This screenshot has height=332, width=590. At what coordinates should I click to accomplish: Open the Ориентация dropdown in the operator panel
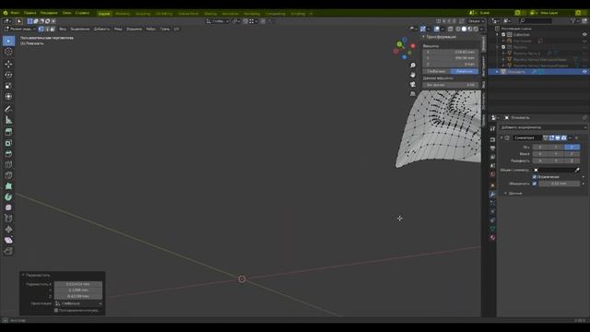[x=78, y=303]
